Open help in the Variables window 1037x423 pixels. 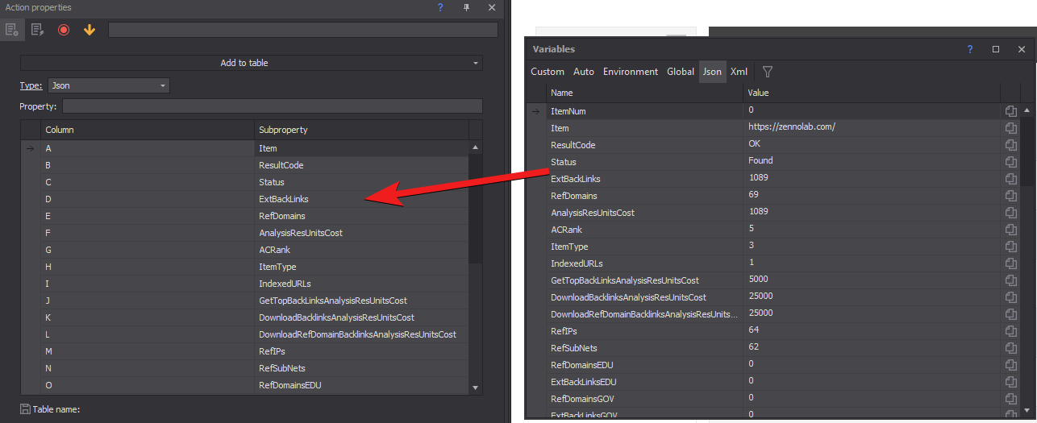coord(970,49)
